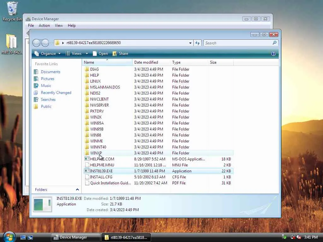Click the rtl8139 taskbar button

126,237
